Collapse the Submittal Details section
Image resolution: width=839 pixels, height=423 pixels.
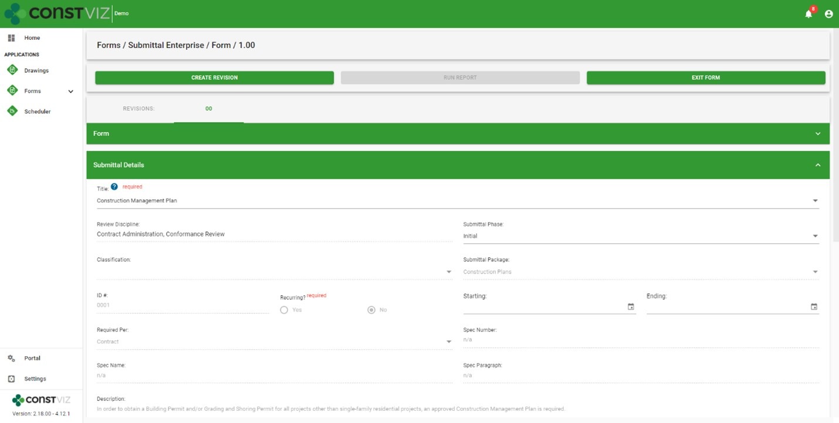[818, 165]
